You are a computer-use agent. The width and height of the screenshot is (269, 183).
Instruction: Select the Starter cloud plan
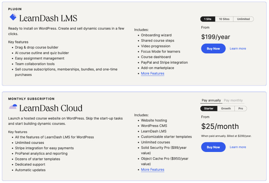(209, 109)
